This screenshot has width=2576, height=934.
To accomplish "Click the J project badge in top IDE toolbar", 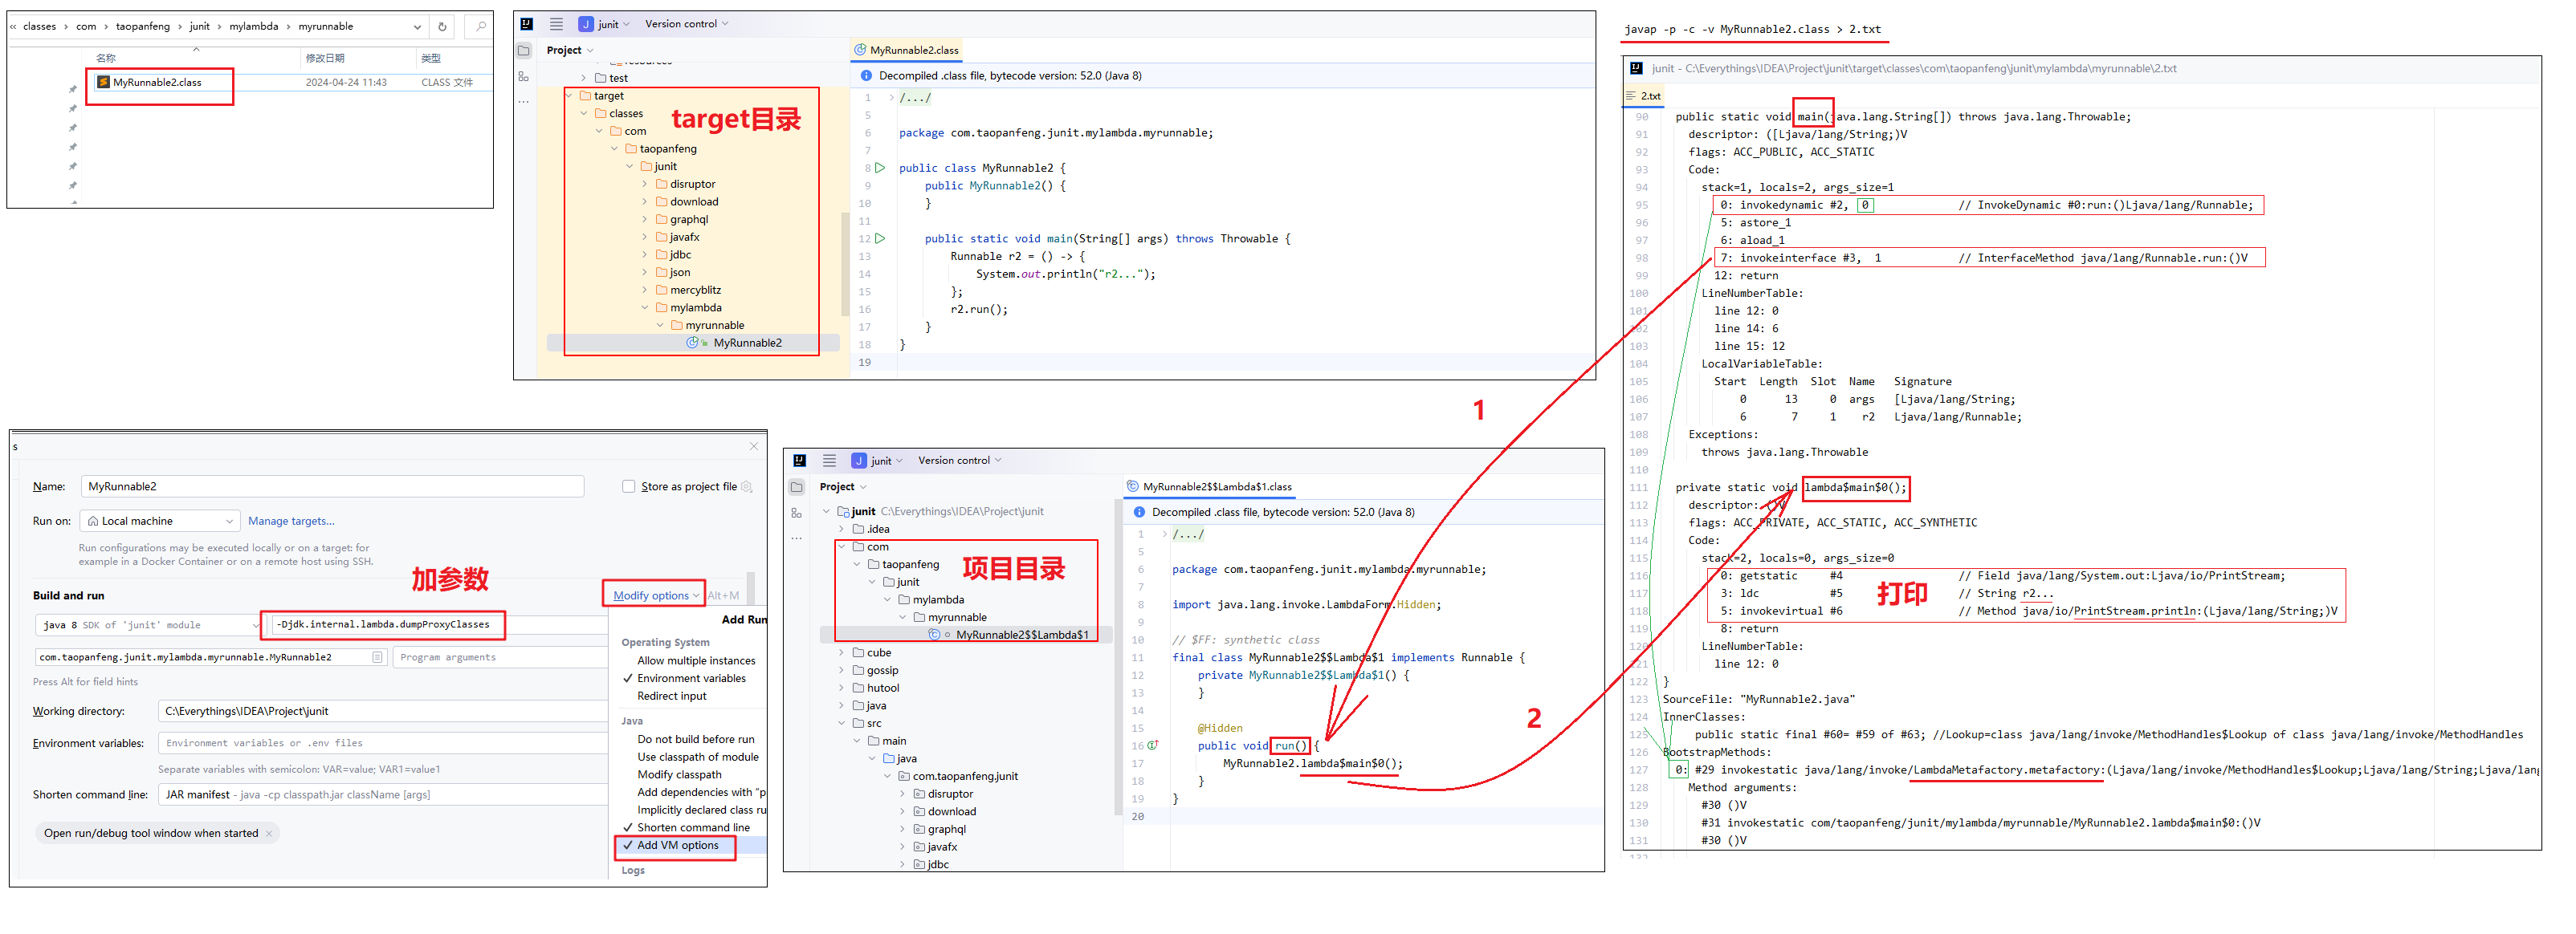I will 586,24.
